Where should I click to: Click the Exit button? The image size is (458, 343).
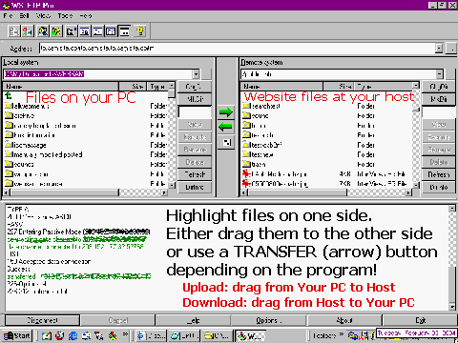click(x=420, y=320)
